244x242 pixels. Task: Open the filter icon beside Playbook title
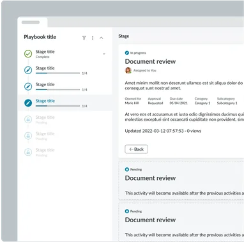[x=84, y=38]
